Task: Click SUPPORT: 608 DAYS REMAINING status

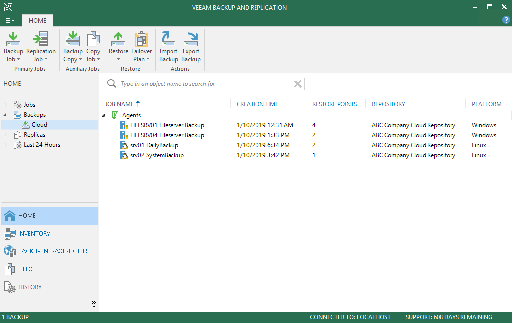Action: [449, 317]
